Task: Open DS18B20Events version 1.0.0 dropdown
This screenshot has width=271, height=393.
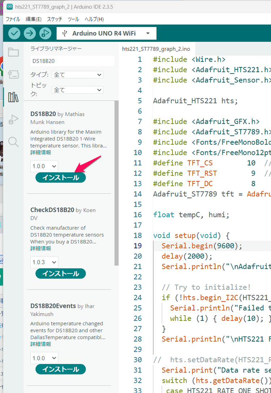Action: (44, 358)
